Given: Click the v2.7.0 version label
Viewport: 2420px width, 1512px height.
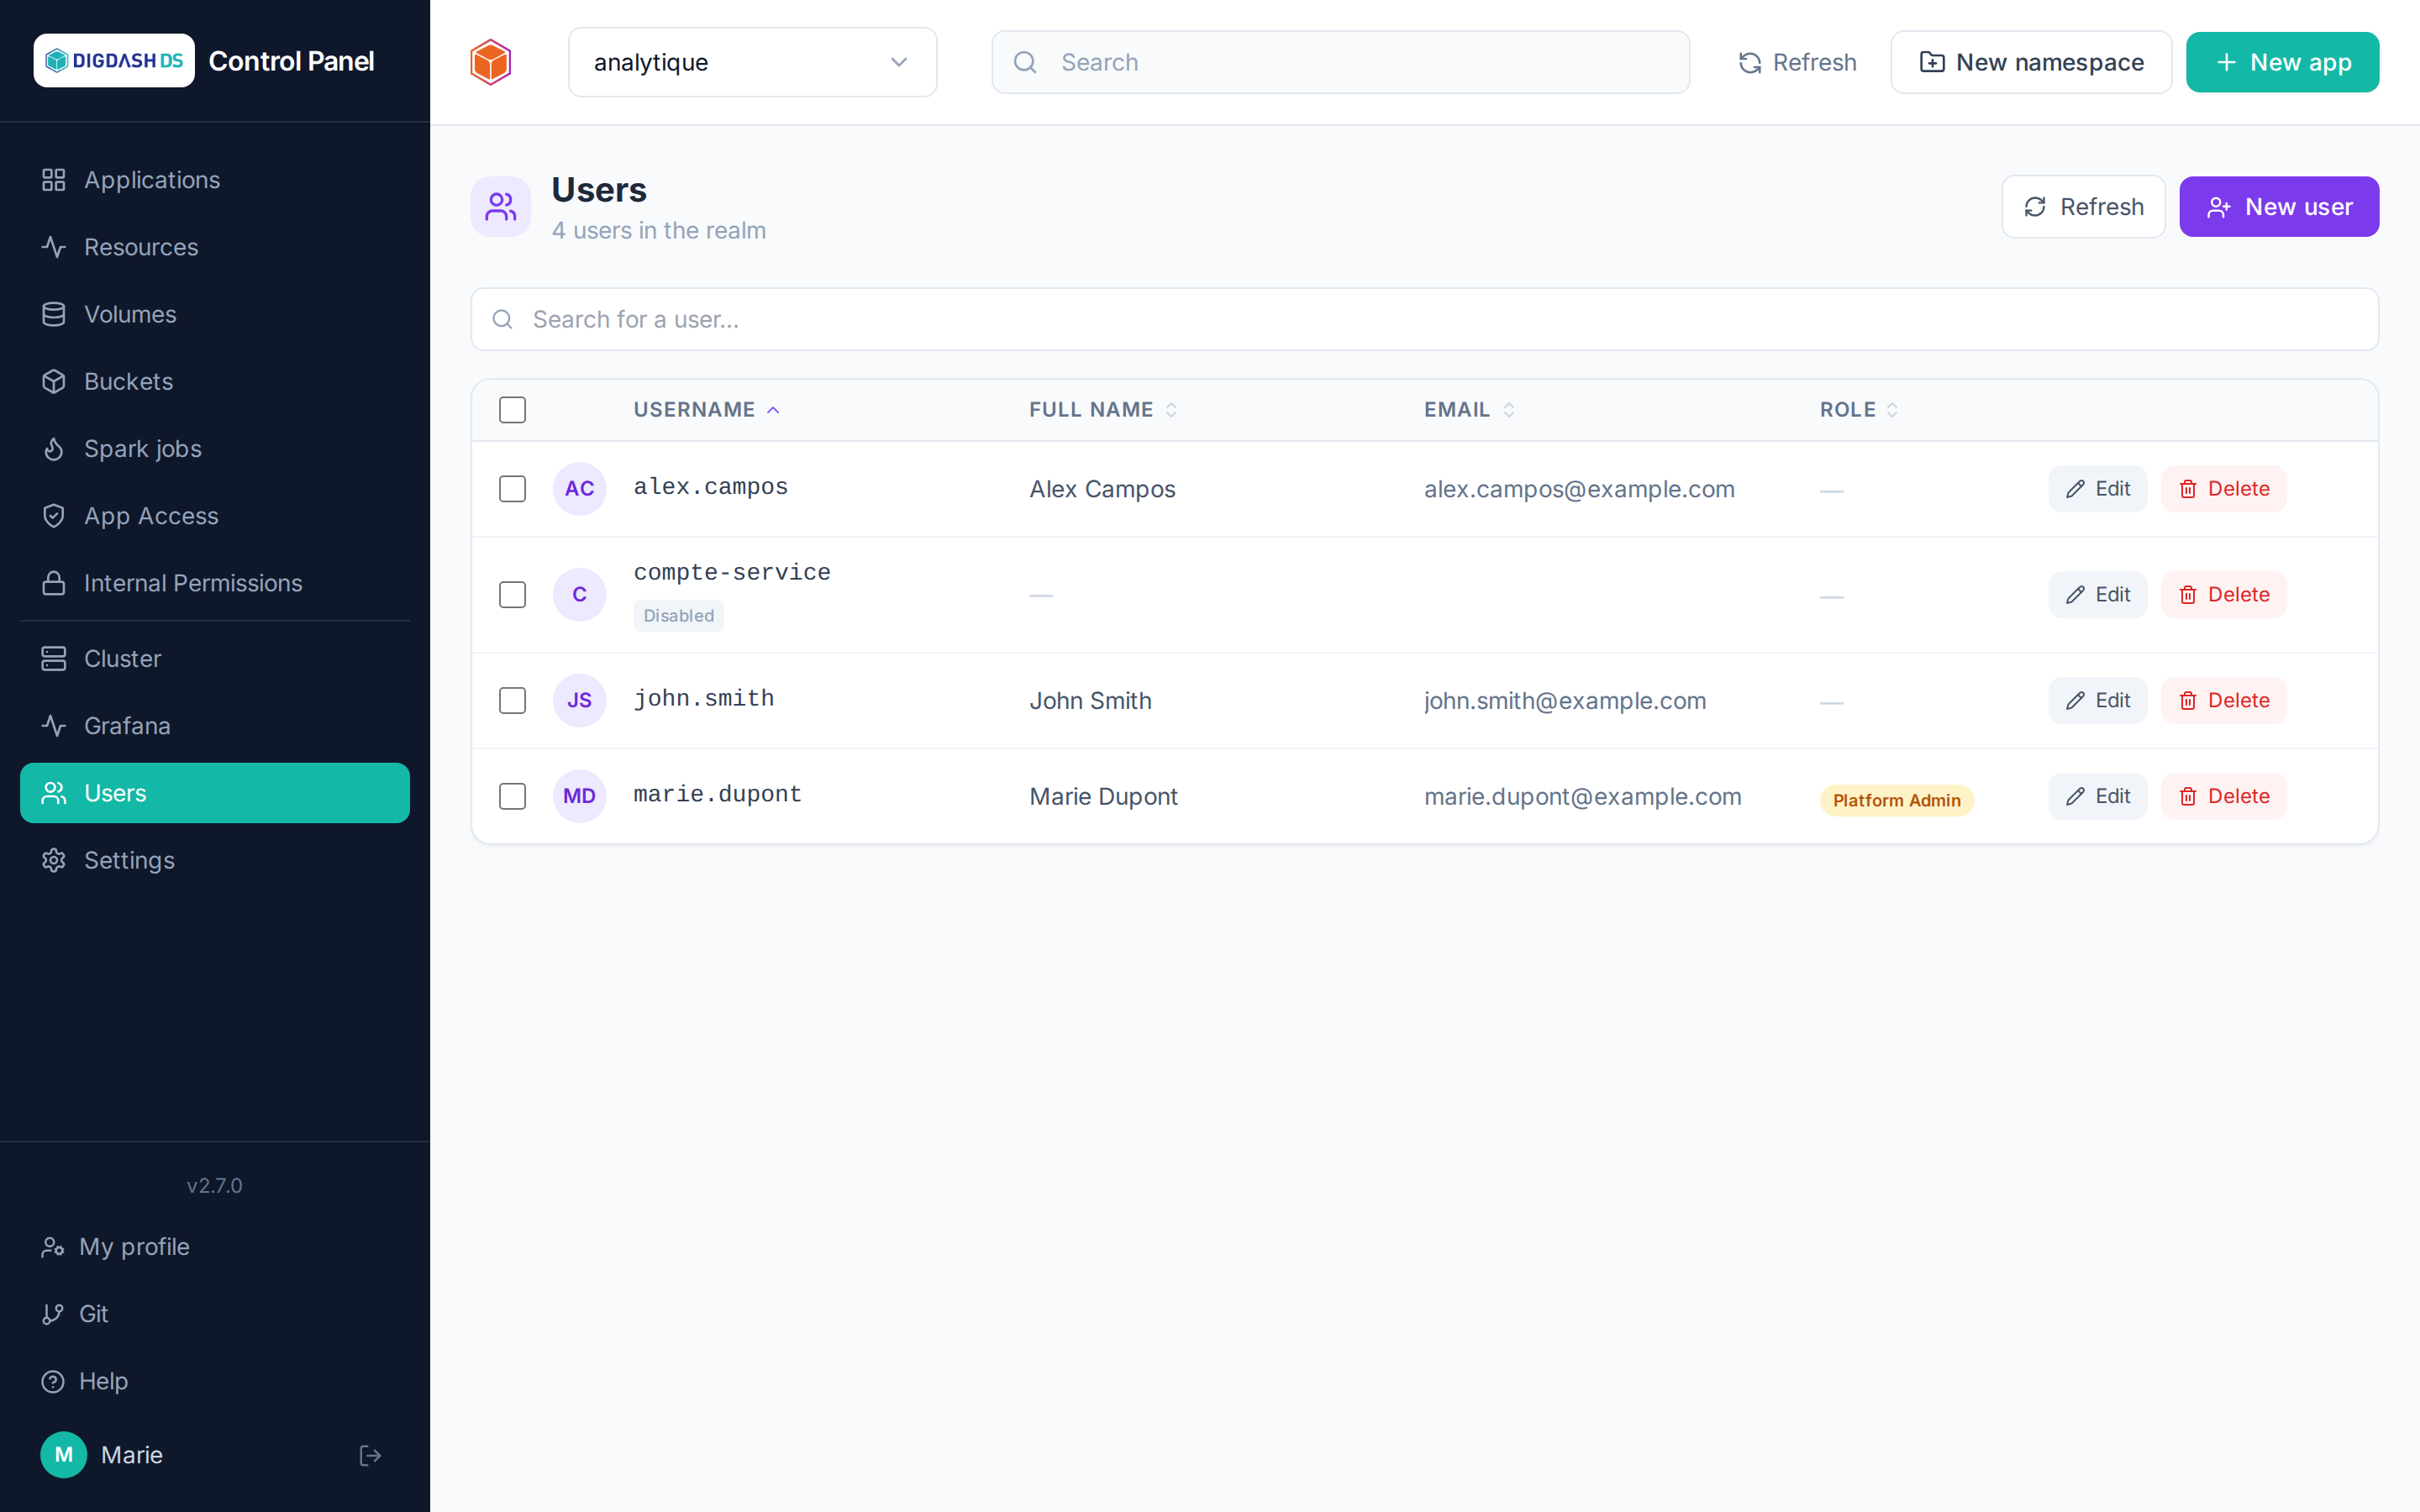Looking at the screenshot, I should [x=215, y=1186].
